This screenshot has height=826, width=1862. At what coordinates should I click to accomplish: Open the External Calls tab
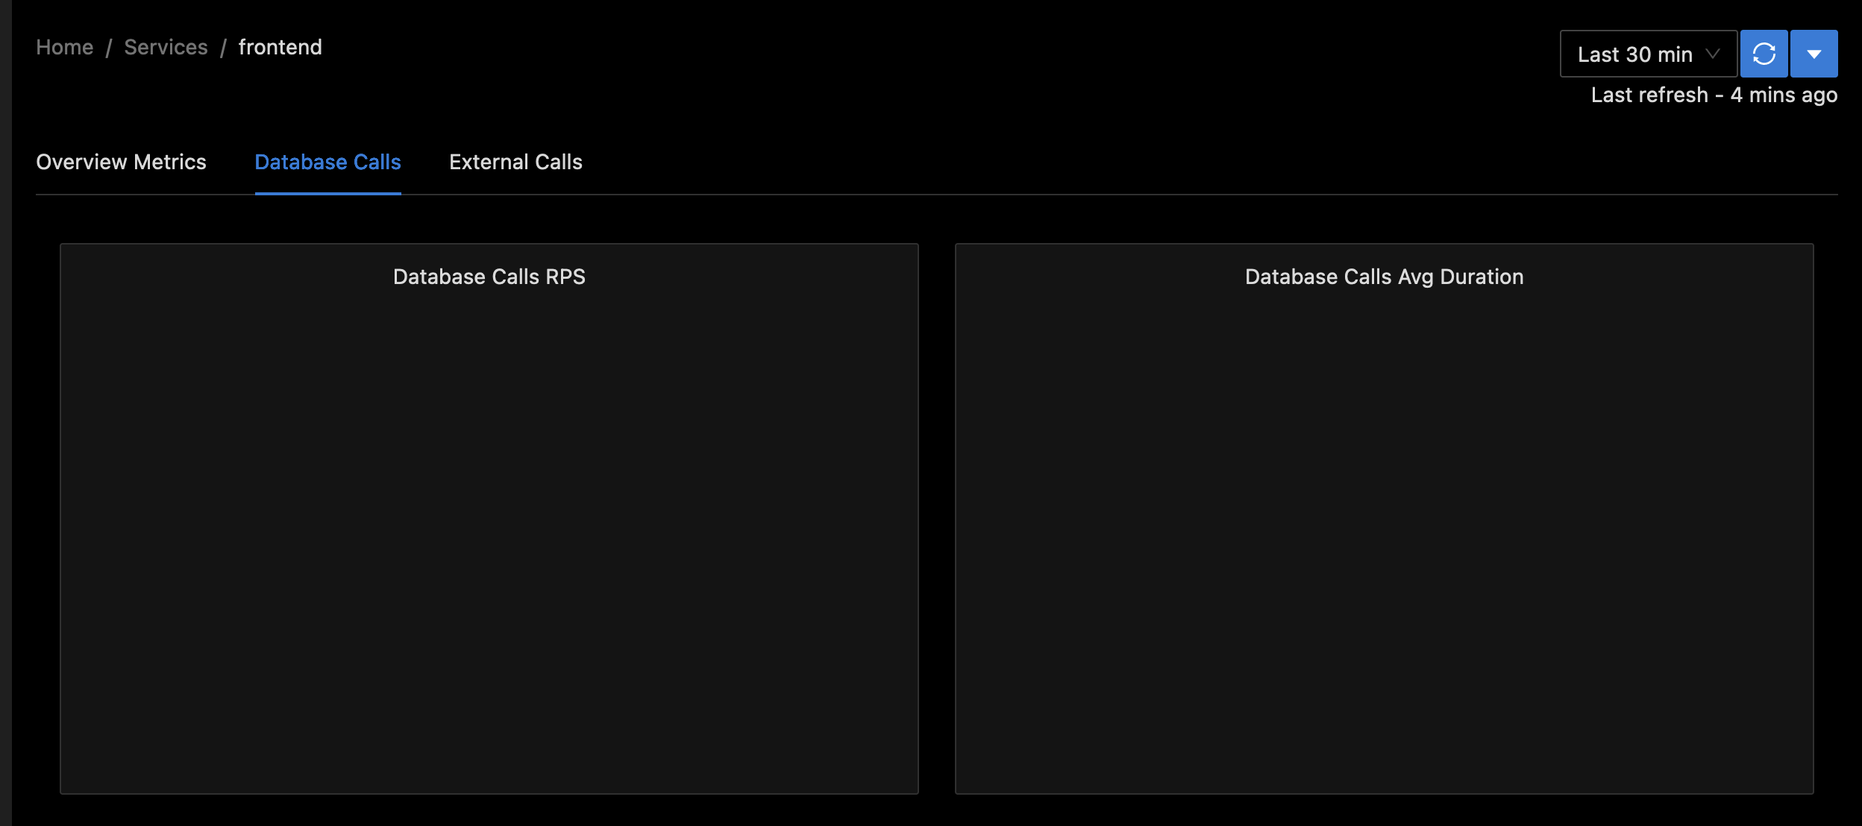(515, 162)
